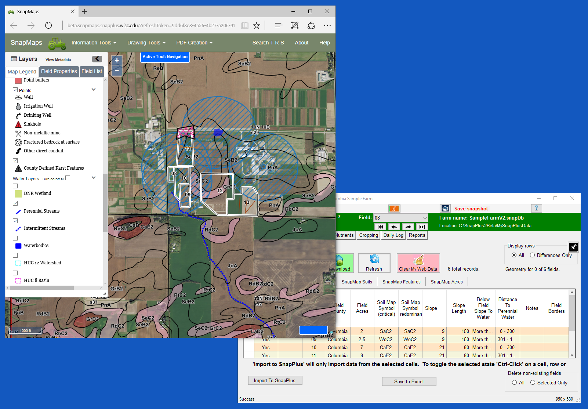
Task: Collapse the Water Layers group chevron
Action: pyautogui.click(x=94, y=178)
